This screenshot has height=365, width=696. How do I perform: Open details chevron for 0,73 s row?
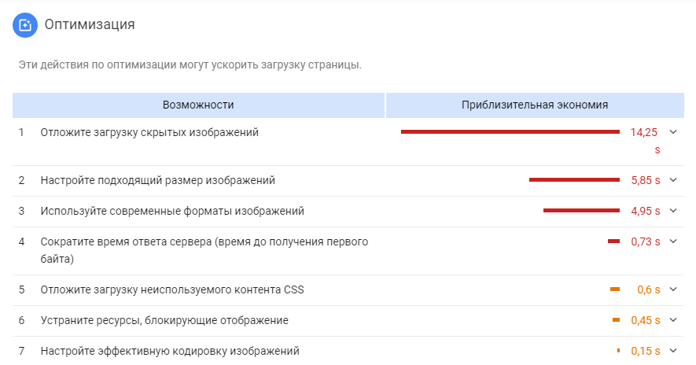(672, 241)
